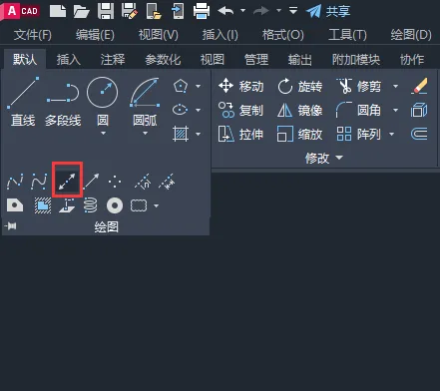The width and height of the screenshot is (440, 391).
Task: Click the 共享 share button
Action: coord(328,11)
